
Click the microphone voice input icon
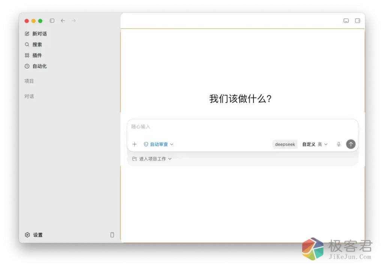point(339,144)
